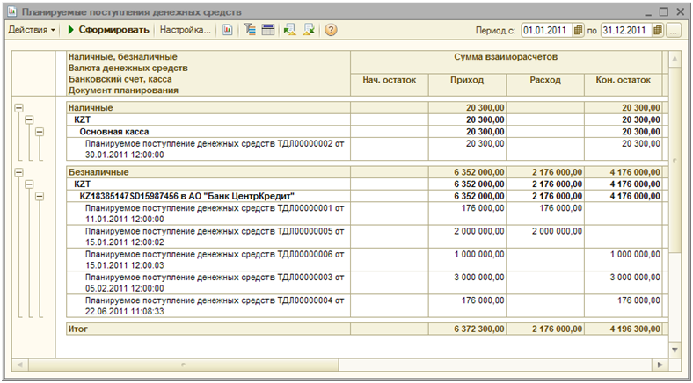Image resolution: width=693 pixels, height=383 pixels.
Task: Click the save settings toolbar icon
Action: (x=309, y=30)
